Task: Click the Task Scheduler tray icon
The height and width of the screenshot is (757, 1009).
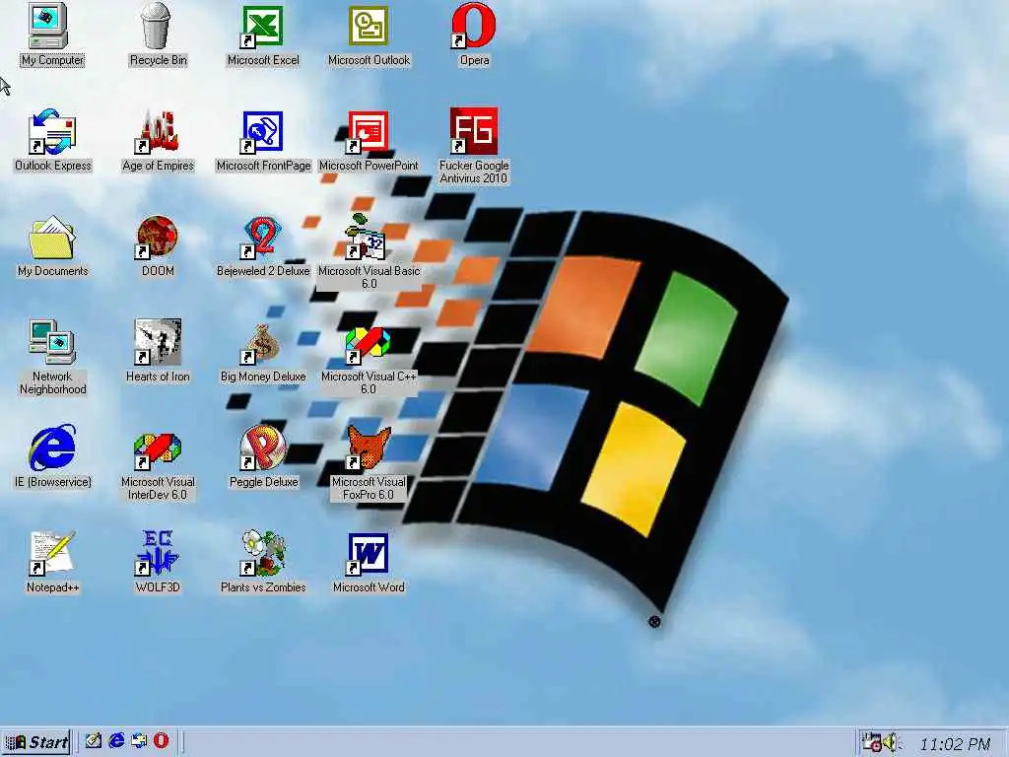Action: coord(871,742)
